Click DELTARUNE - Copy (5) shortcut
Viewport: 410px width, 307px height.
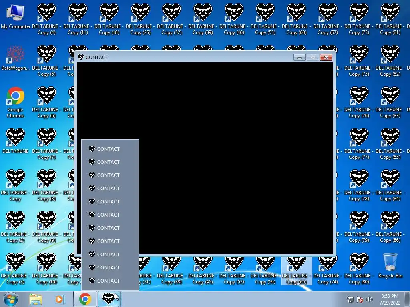pos(46,61)
